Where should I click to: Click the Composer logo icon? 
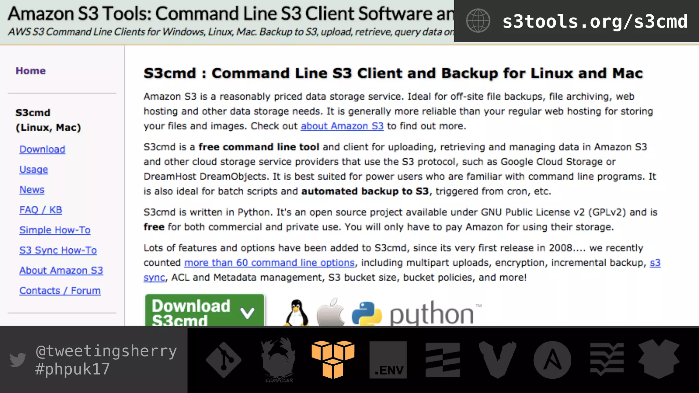(279, 359)
